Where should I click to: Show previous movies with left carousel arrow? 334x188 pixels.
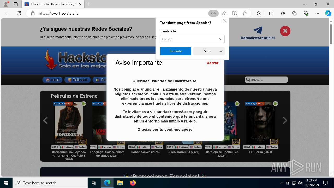click(45, 120)
